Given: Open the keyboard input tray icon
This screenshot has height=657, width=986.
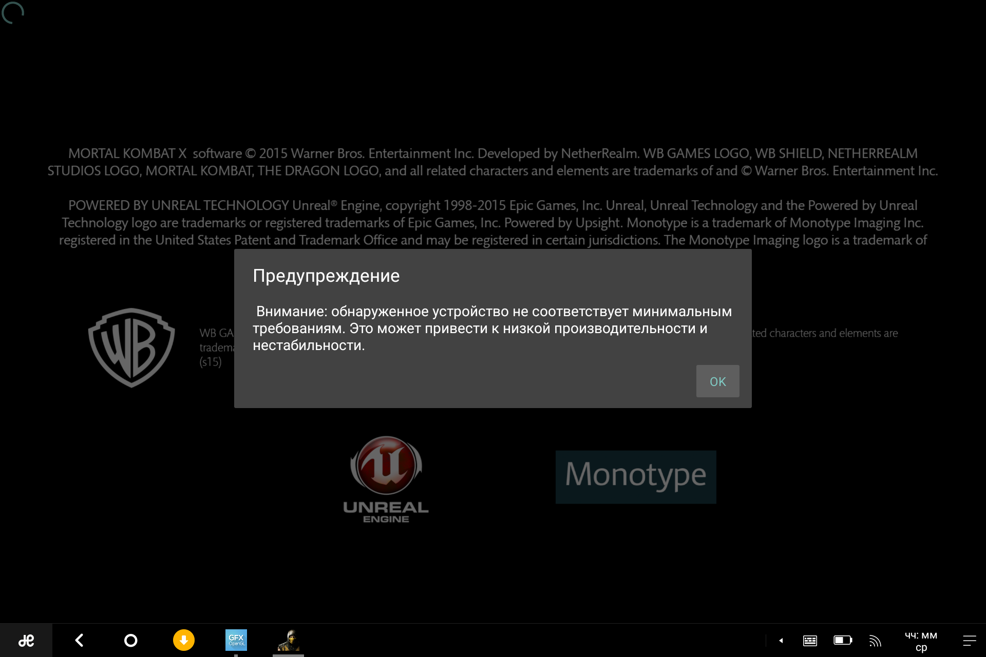Looking at the screenshot, I should (810, 640).
